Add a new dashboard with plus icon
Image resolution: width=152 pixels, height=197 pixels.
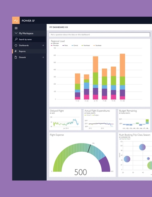pos(43,45)
